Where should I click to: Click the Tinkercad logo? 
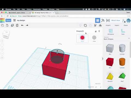click(2, 20)
